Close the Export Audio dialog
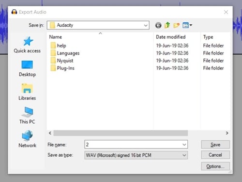 (226, 12)
